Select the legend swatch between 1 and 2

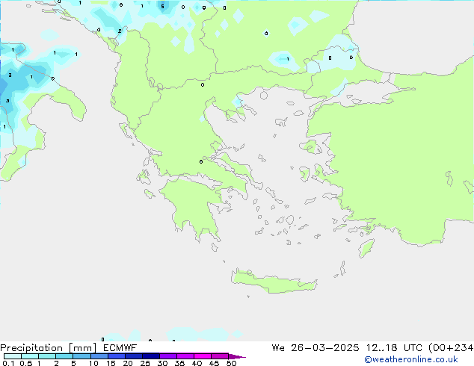point(47,356)
